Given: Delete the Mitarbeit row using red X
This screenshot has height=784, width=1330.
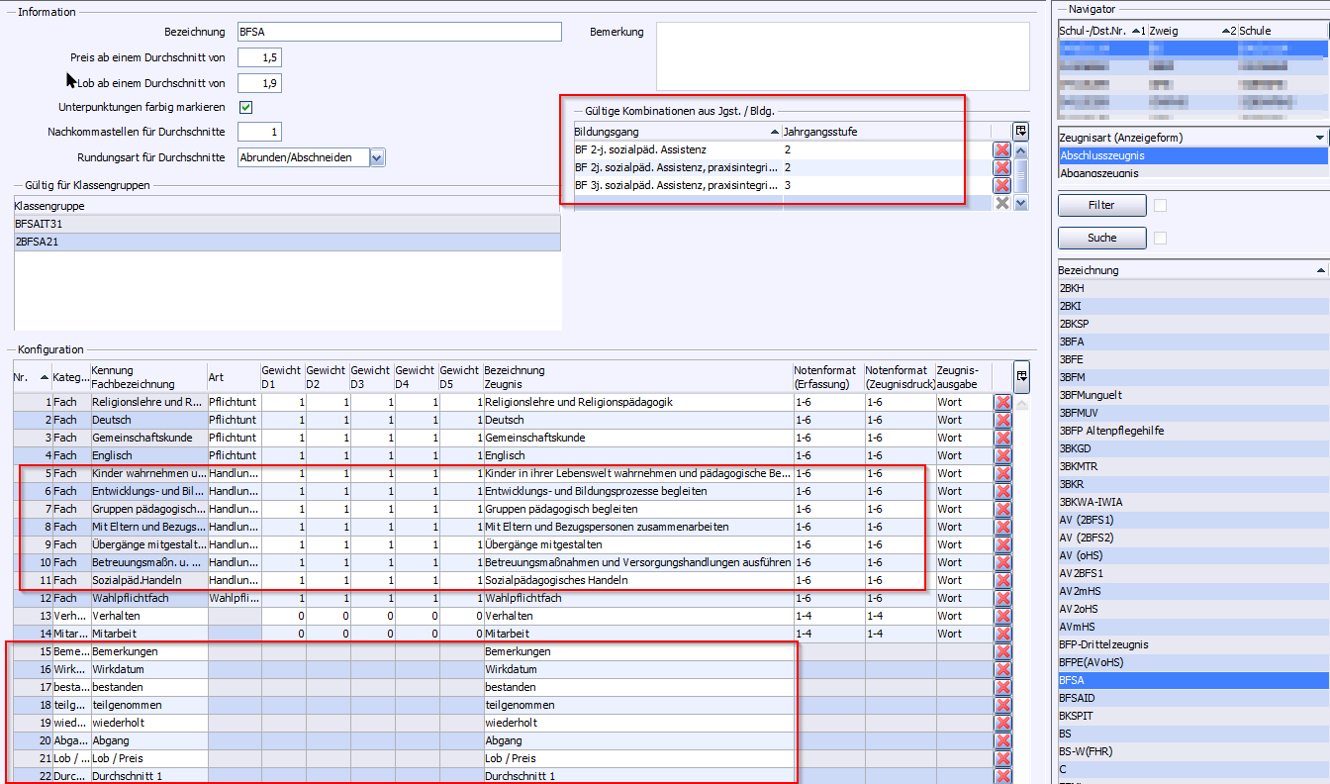Looking at the screenshot, I should pos(1002,635).
